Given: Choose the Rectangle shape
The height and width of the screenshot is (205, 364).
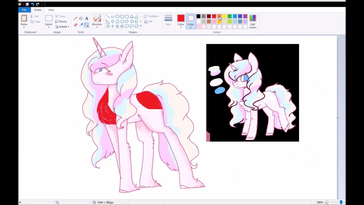Looking at the screenshot, I should [122, 17].
